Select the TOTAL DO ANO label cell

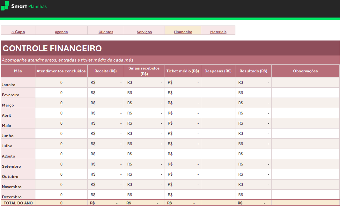[x=18, y=203]
